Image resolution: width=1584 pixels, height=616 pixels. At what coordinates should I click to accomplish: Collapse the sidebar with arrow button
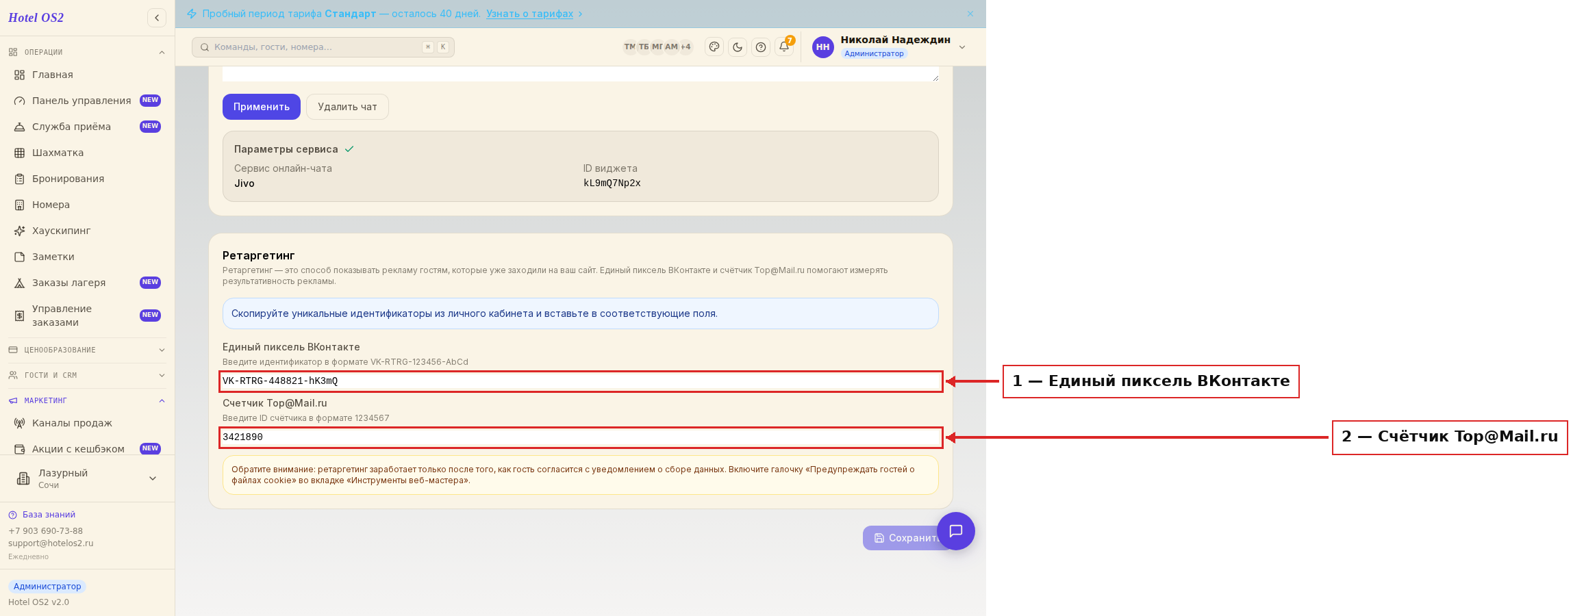(x=157, y=18)
